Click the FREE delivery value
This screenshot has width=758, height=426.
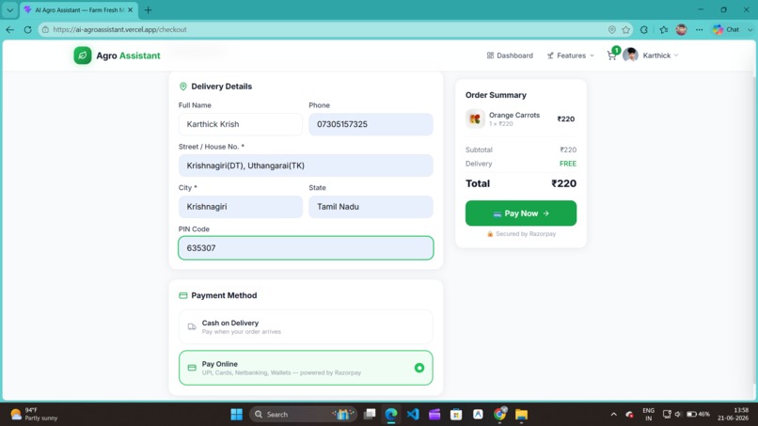click(x=567, y=164)
